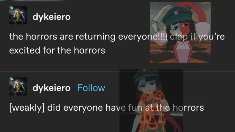The image size is (235, 132).
Task: Open the glowing orange character image below
Action: [151, 100]
